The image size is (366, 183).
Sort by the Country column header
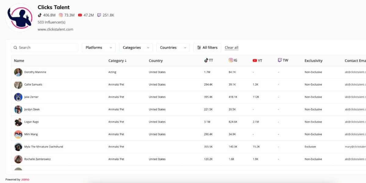(x=156, y=61)
